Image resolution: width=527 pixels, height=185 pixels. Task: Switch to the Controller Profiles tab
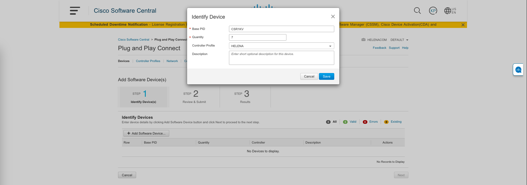148,61
